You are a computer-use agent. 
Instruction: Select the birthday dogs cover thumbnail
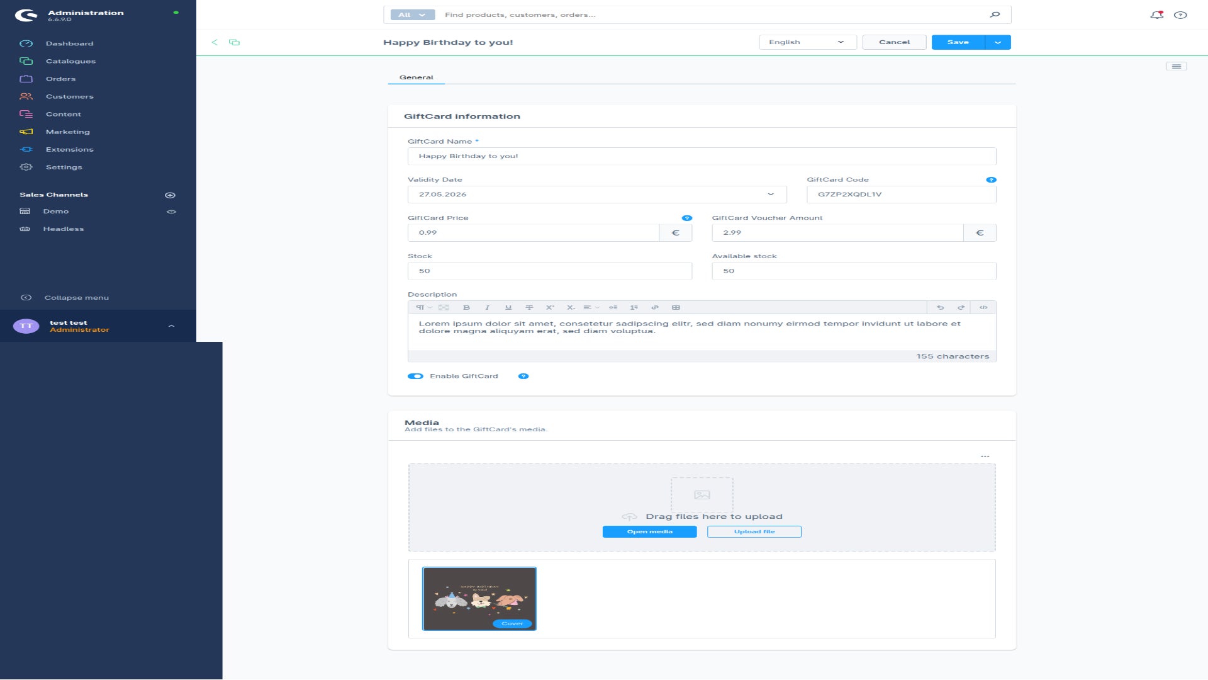click(479, 599)
